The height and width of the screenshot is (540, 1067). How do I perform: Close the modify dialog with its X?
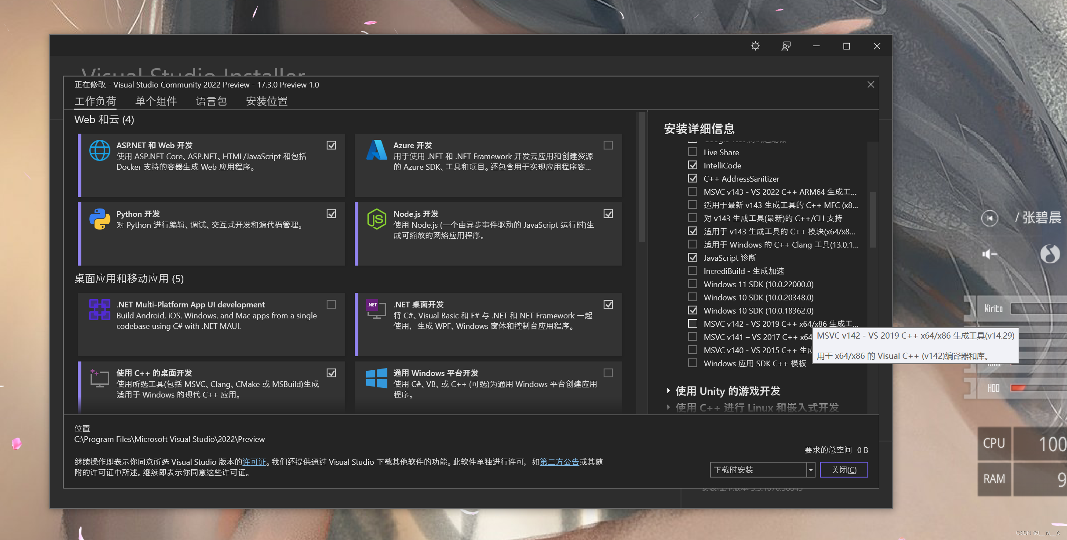[x=870, y=84]
